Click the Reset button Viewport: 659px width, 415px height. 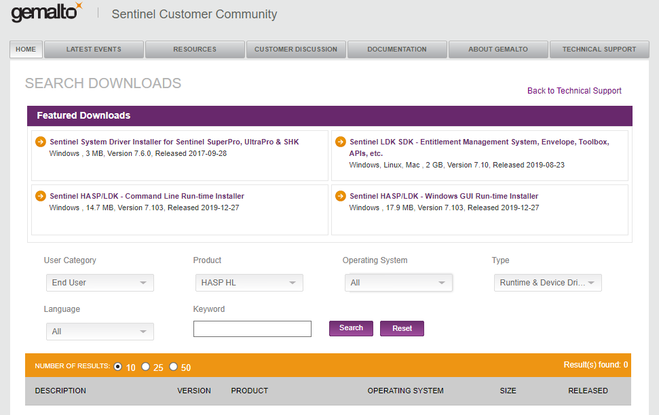[x=402, y=328]
